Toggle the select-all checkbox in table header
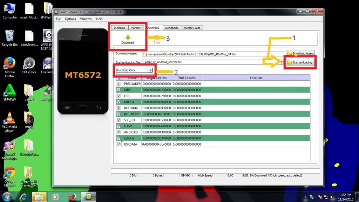Viewport: 359px width, 202px height. coord(118,78)
